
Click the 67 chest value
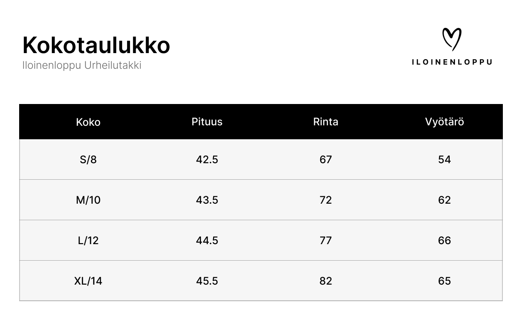(326, 160)
